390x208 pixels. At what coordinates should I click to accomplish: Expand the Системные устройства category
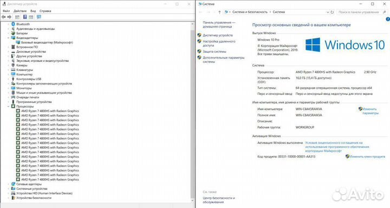pyautogui.click(x=8, y=188)
